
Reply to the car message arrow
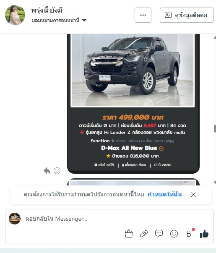[47, 171]
